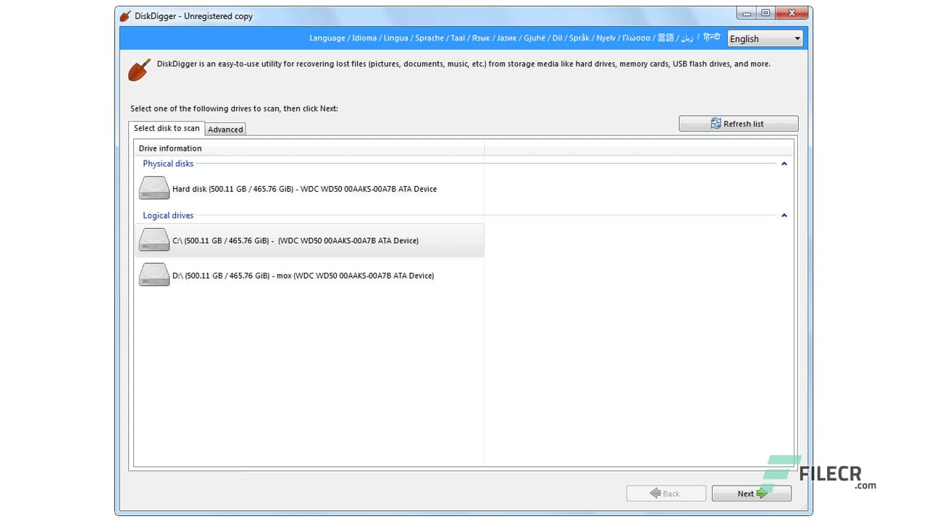Screen dimensions: 927x521
Task: Click the hard disk icon under Physical disks
Action: tap(154, 187)
